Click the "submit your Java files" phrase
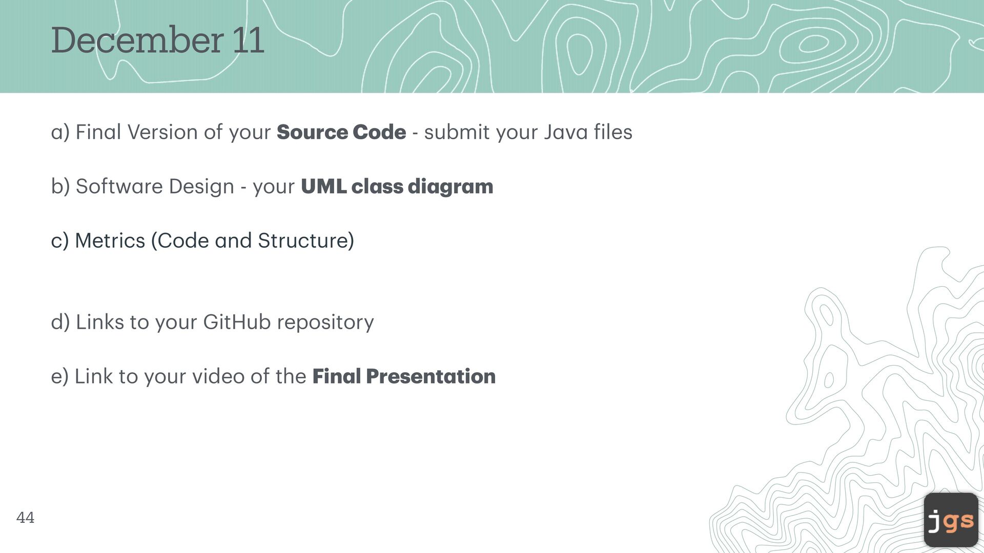The image size is (984, 553). pyautogui.click(x=528, y=132)
